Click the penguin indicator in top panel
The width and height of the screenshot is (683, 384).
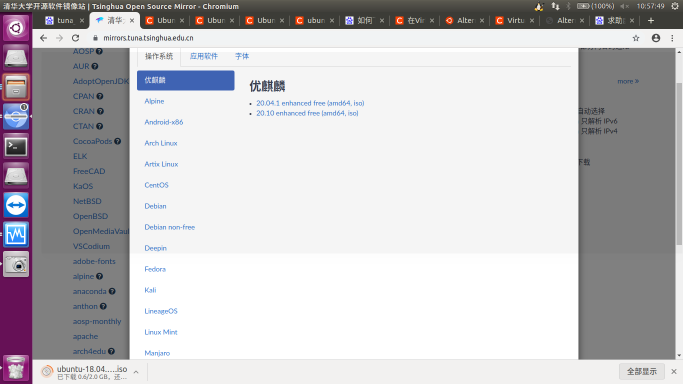click(x=539, y=6)
